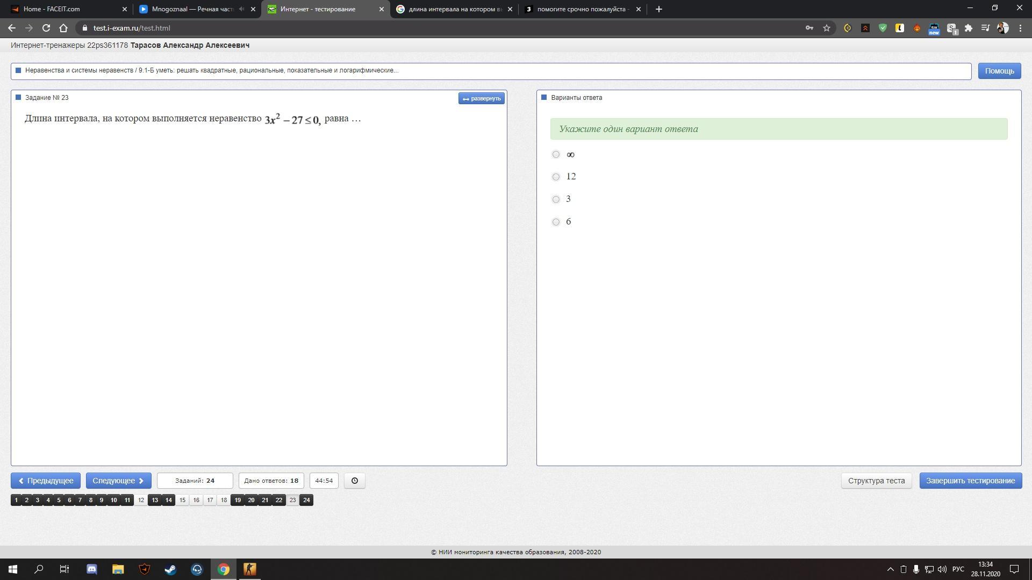The width and height of the screenshot is (1032, 580).
Task: Bookmark page with the star icon
Action: point(827,28)
